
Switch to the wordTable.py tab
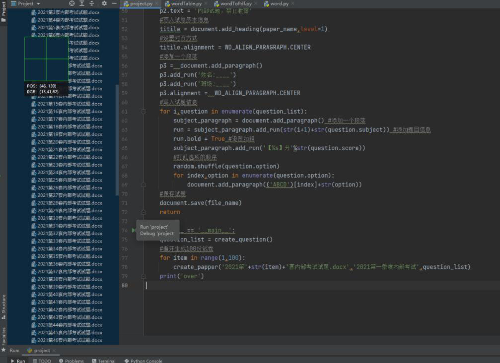(186, 4)
